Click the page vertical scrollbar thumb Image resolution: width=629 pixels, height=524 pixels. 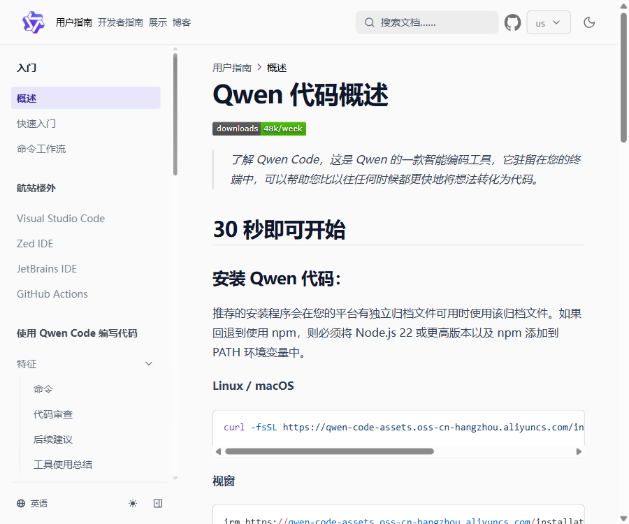(x=623, y=78)
